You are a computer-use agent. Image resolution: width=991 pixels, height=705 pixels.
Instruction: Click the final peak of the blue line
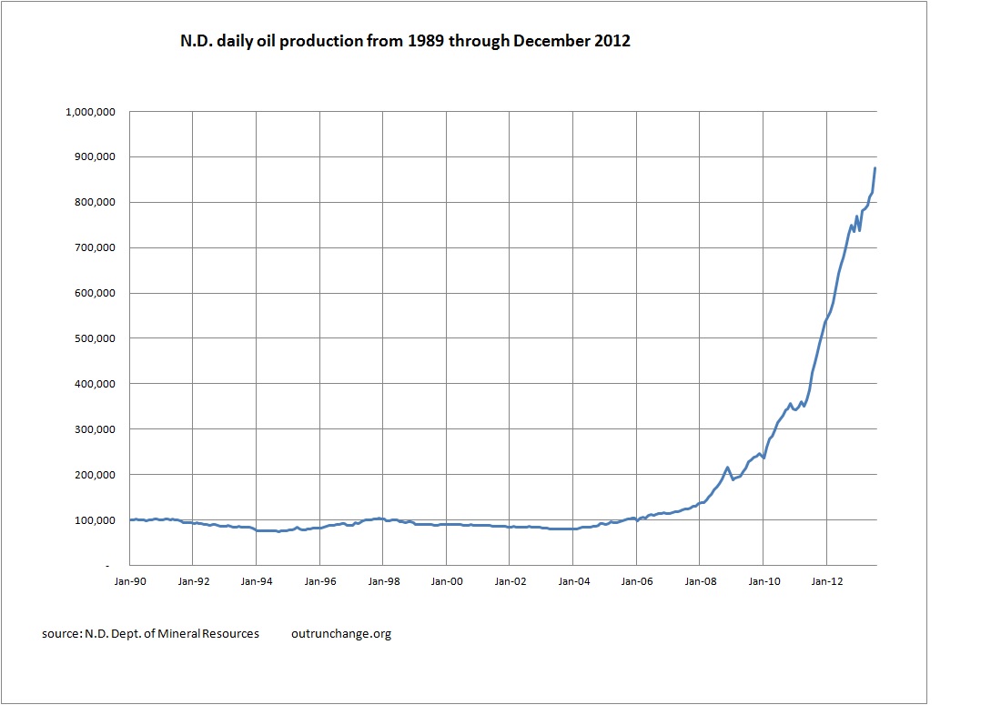[x=875, y=168]
